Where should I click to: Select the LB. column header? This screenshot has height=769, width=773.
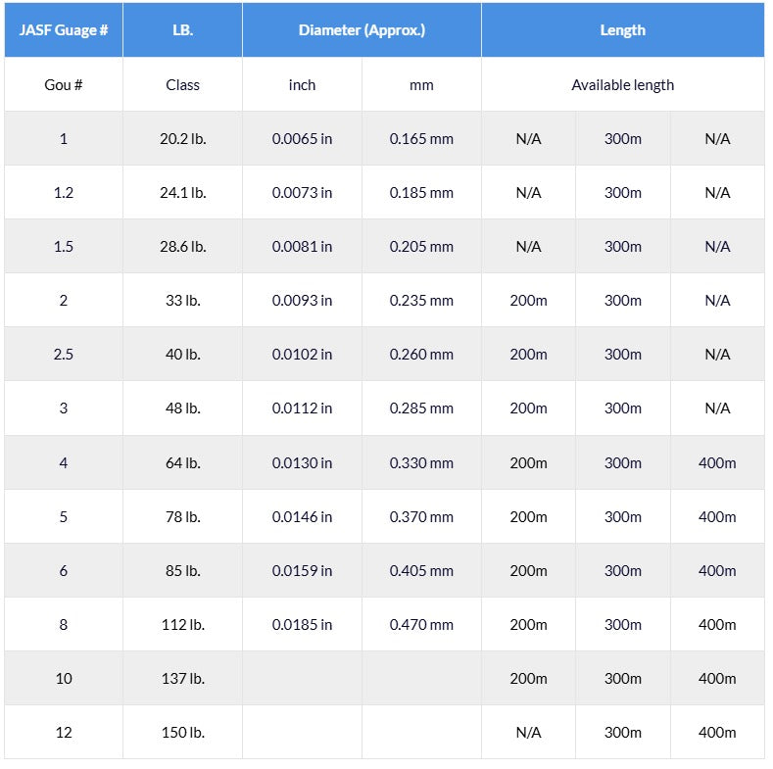pyautogui.click(x=182, y=30)
